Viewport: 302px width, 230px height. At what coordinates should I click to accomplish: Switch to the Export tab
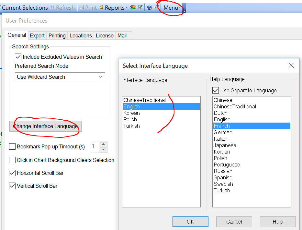pos(37,35)
